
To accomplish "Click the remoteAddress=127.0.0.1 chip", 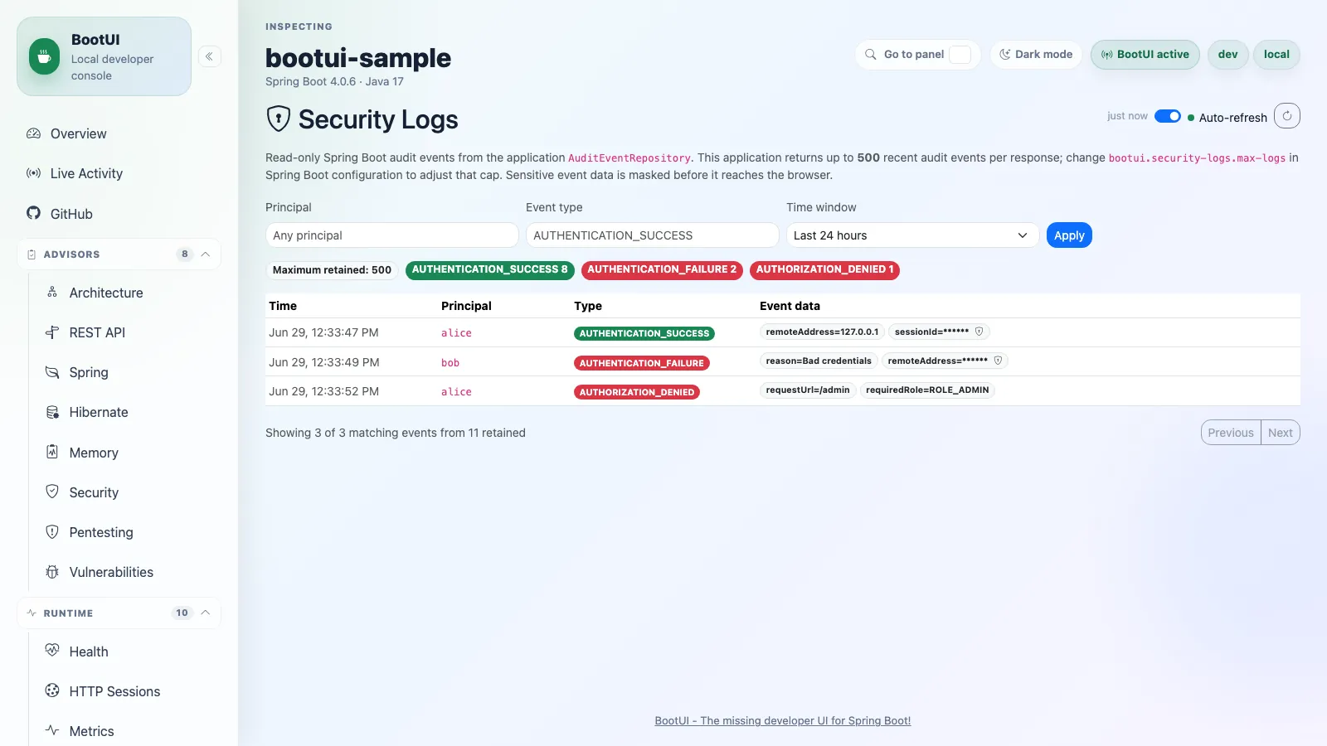I will (822, 332).
